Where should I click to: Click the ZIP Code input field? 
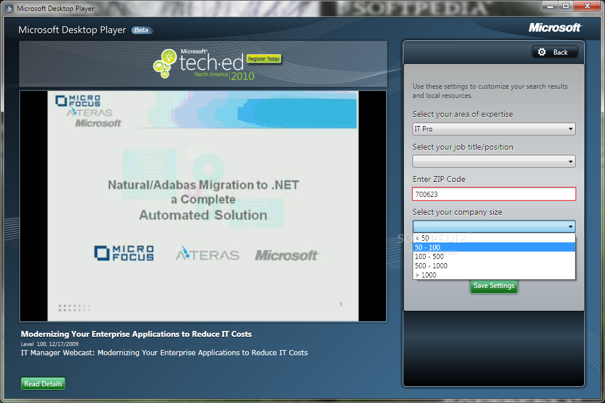493,194
